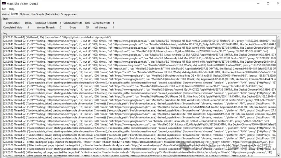Select the 23:24:46 log line with bing.com ref
This screenshot has height=158, width=281.
[x=140, y=65]
